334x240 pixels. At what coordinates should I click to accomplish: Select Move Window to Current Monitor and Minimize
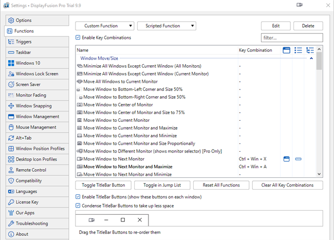[x=130, y=136]
